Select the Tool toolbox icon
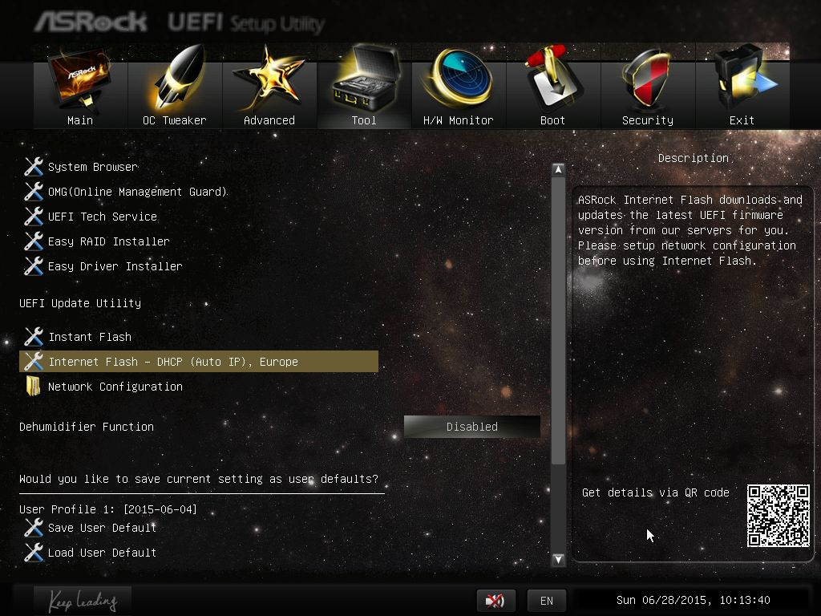Image resolution: width=821 pixels, height=616 pixels. click(363, 78)
